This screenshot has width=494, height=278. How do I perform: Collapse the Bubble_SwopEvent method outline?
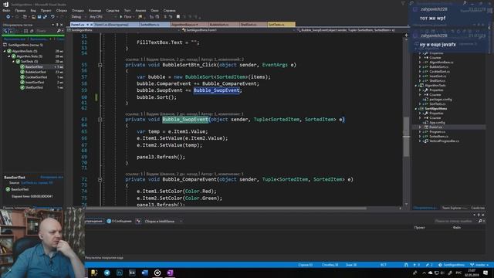pyautogui.click(x=100, y=120)
